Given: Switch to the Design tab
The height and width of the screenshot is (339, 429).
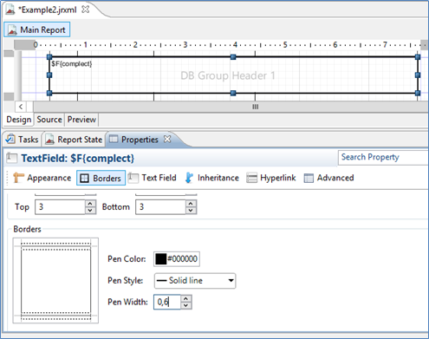Looking at the screenshot, I should click(x=19, y=120).
